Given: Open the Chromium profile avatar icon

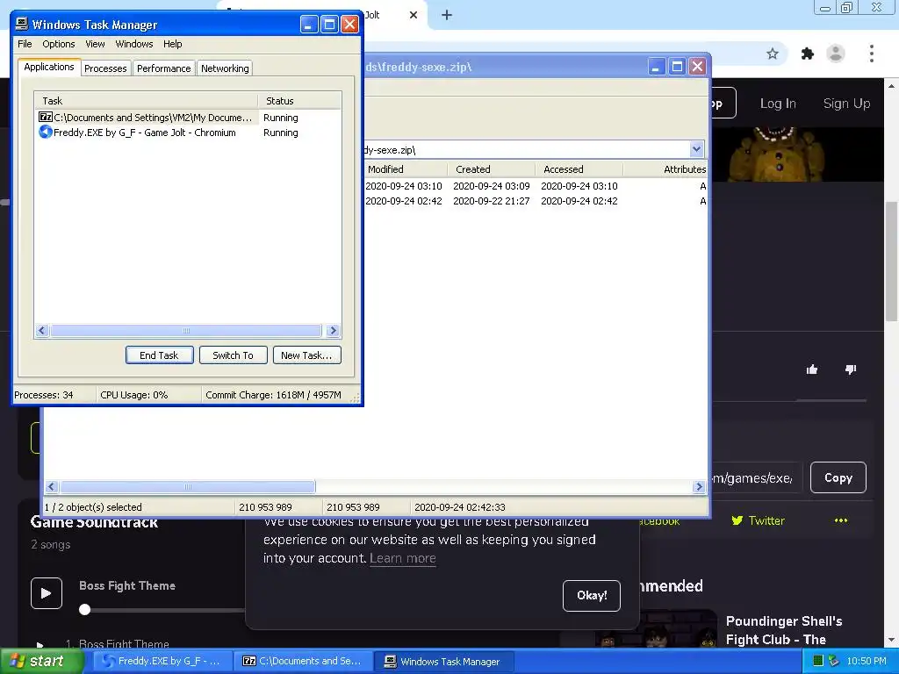Looking at the screenshot, I should point(836,54).
